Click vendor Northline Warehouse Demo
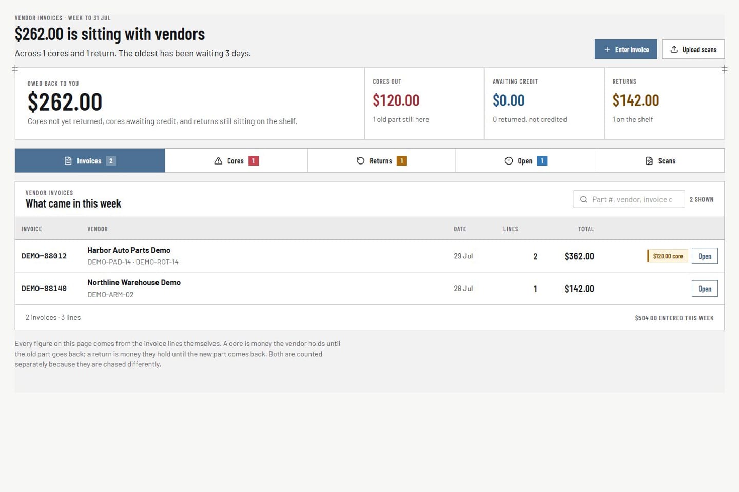739x492 pixels. point(134,282)
